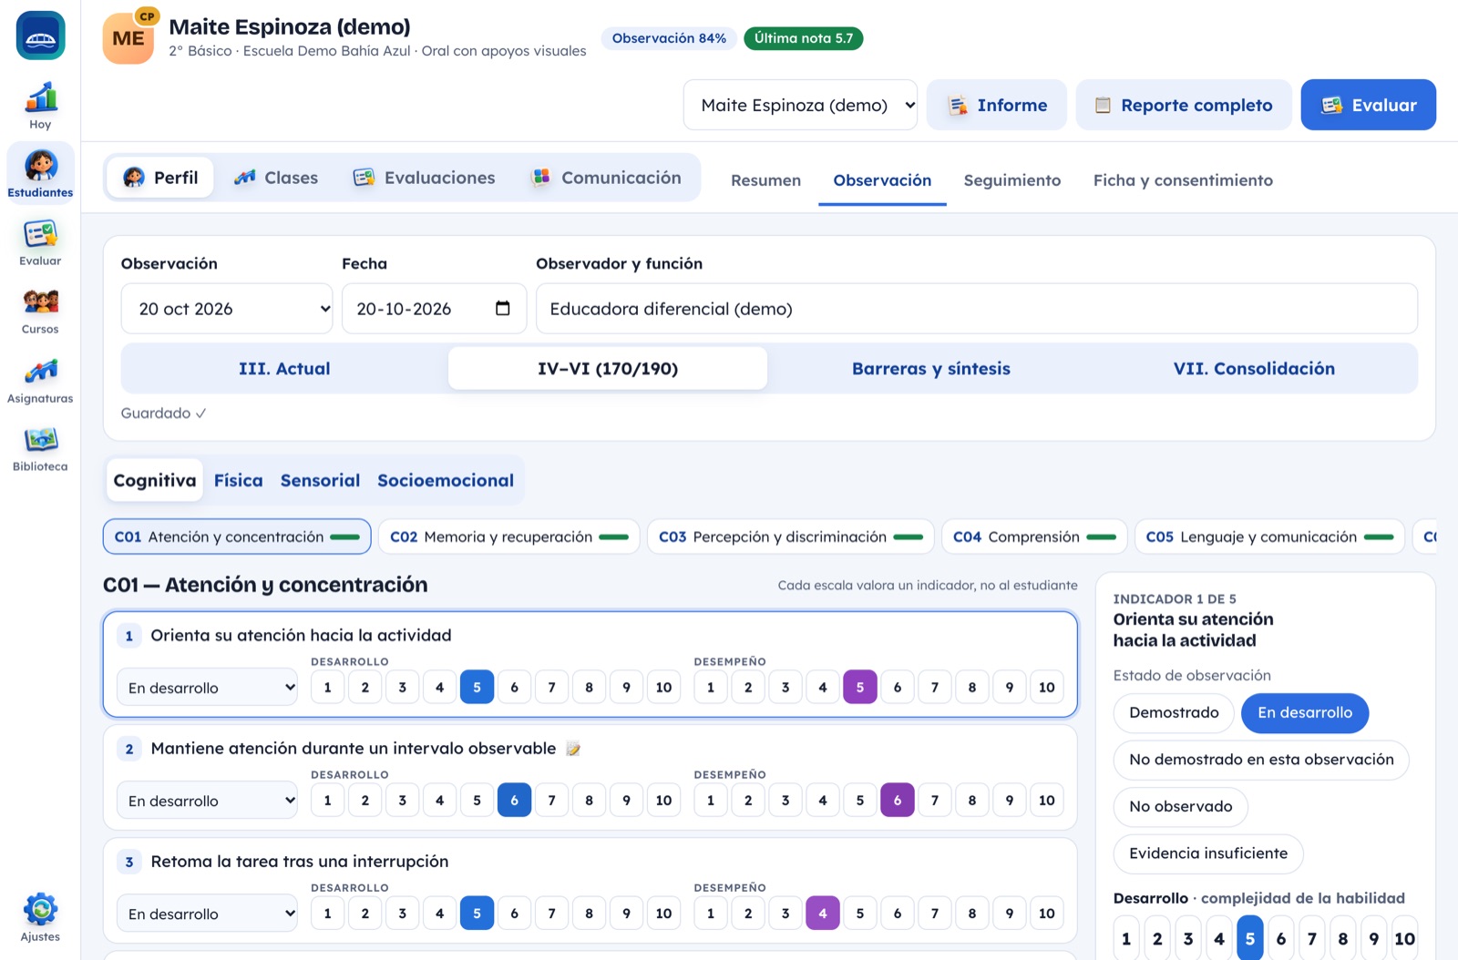Open the calendar picker in Fecha field
Image resolution: width=1458 pixels, height=960 pixels.
(x=502, y=308)
